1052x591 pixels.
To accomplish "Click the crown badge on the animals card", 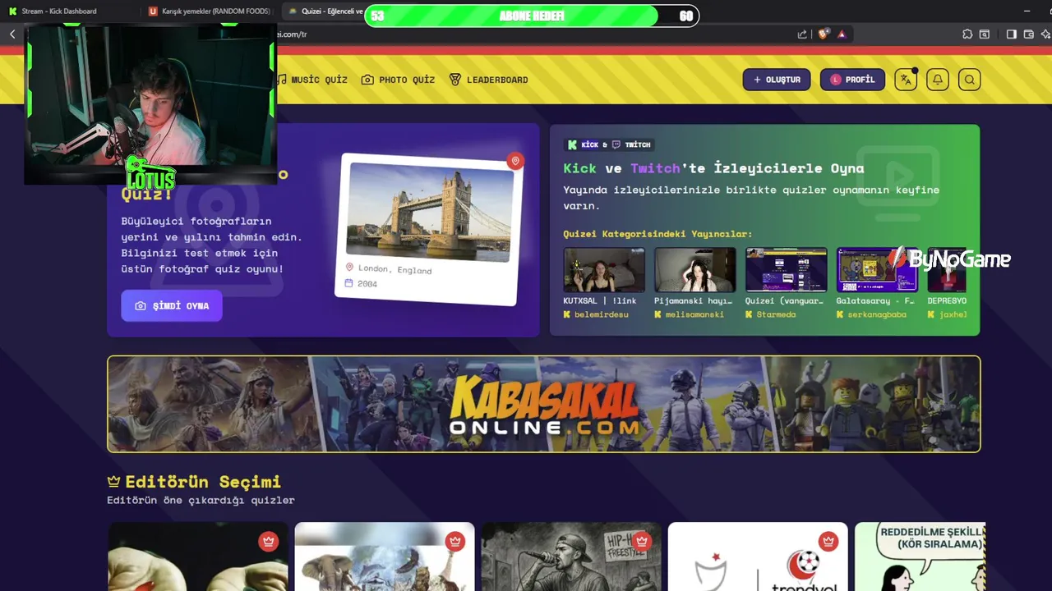I will (455, 541).
